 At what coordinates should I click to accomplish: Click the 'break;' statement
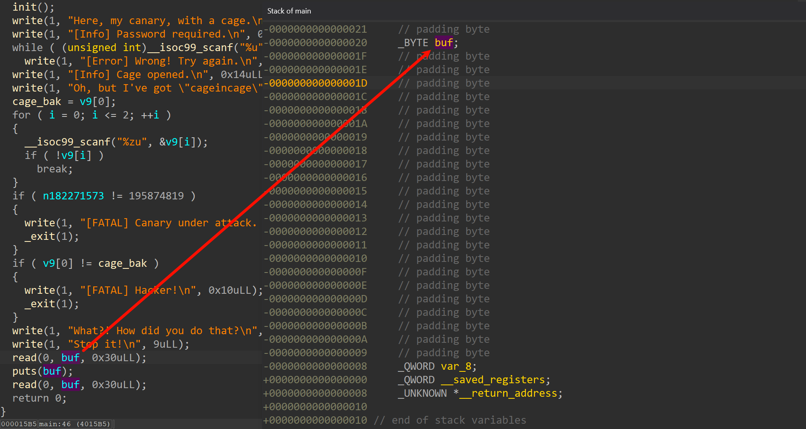click(55, 169)
